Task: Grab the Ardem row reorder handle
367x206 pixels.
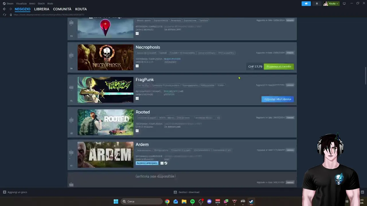Action: [71, 152]
